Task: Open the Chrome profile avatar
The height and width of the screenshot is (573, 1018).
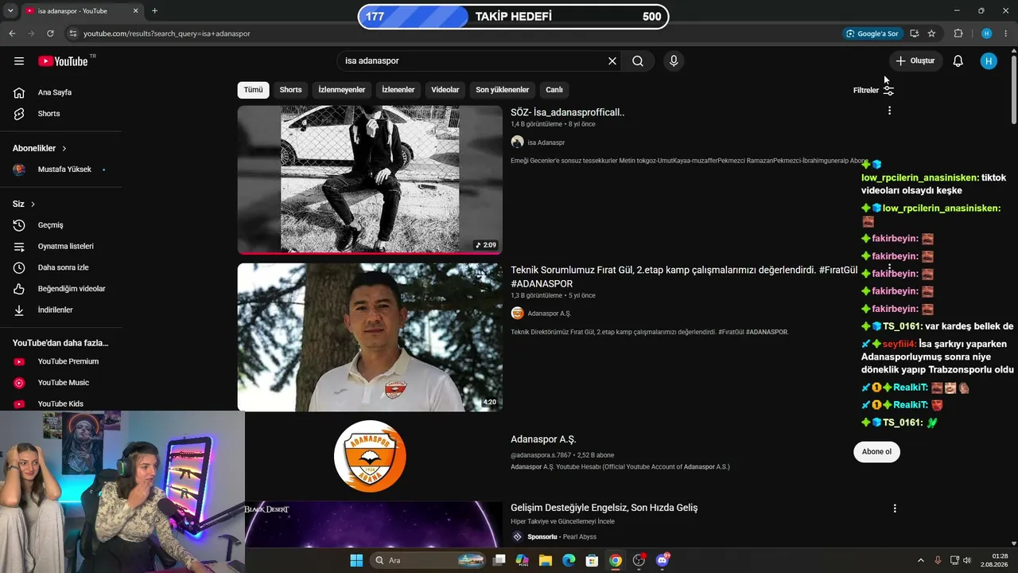Action: coord(986,33)
